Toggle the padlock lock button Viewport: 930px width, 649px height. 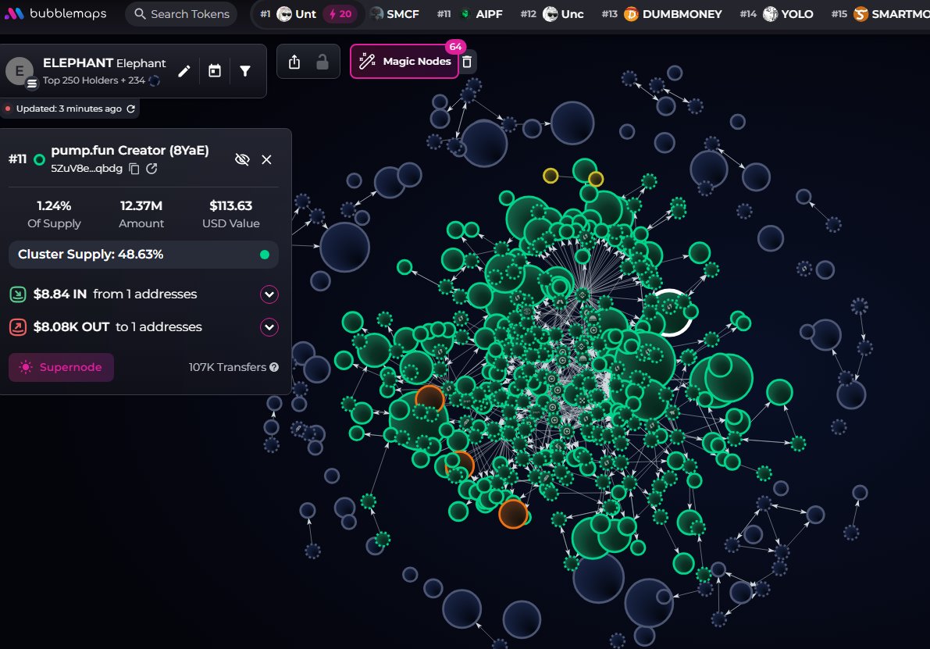coord(322,62)
